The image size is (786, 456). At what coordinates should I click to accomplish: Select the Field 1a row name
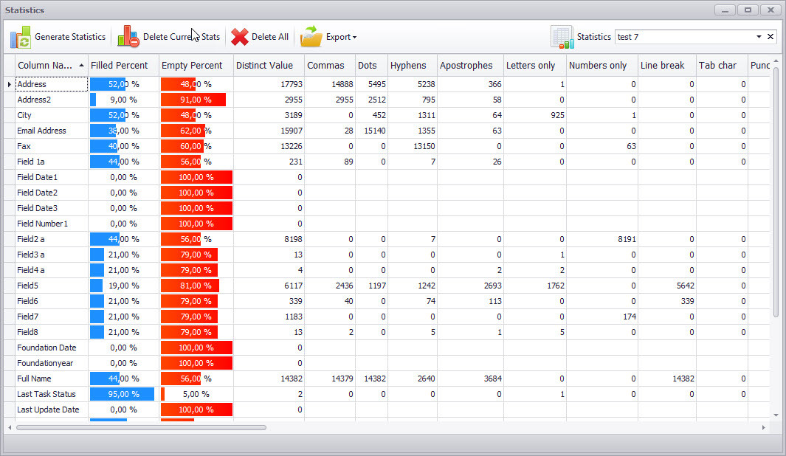[x=30, y=162]
